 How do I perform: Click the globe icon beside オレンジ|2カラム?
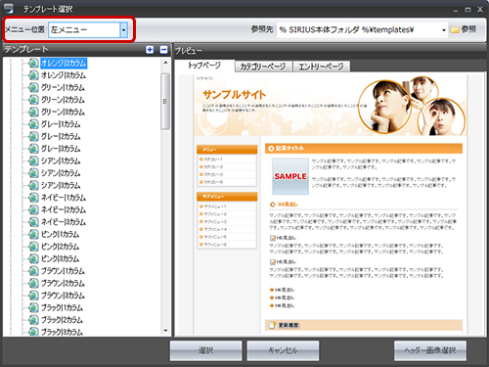33,63
